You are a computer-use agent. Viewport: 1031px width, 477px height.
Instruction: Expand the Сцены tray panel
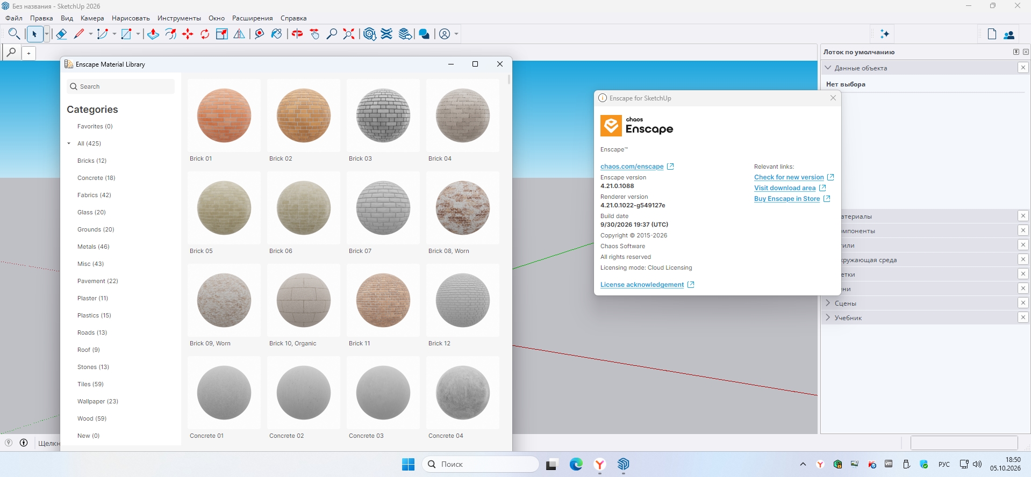828,303
